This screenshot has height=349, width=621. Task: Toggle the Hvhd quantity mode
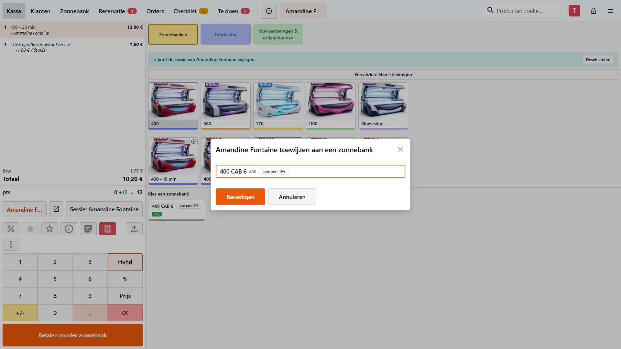125,262
